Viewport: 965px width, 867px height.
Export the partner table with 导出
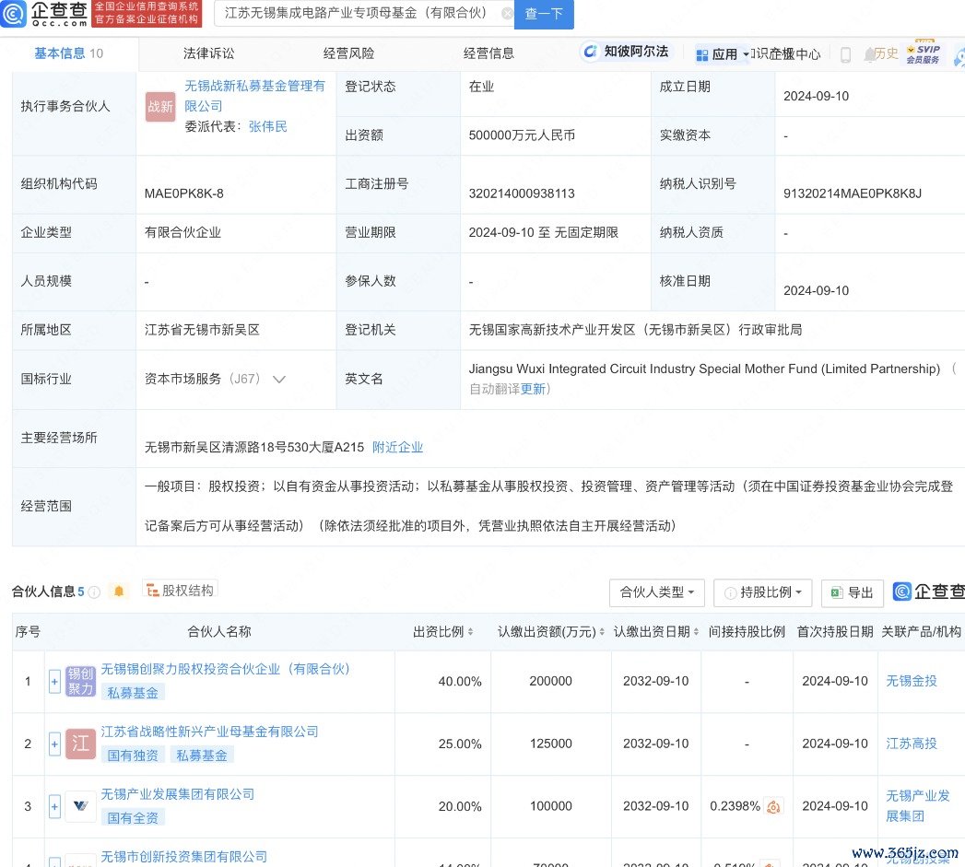click(853, 592)
